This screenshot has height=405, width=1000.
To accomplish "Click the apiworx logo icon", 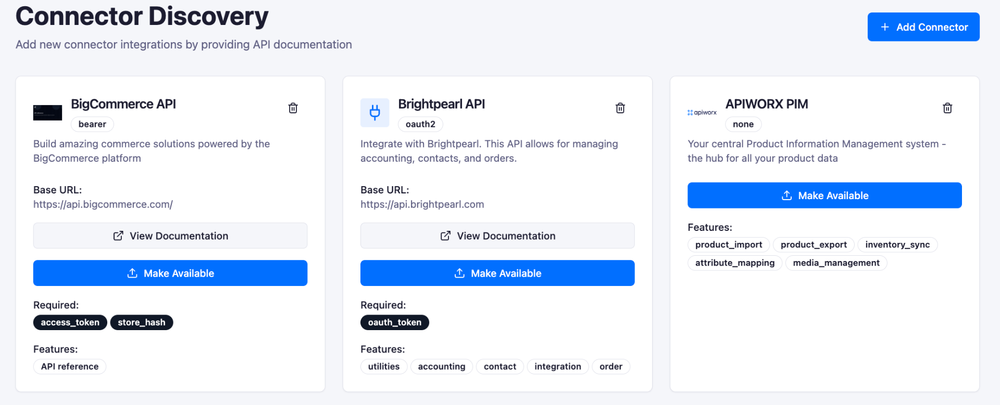I will 702,112.
